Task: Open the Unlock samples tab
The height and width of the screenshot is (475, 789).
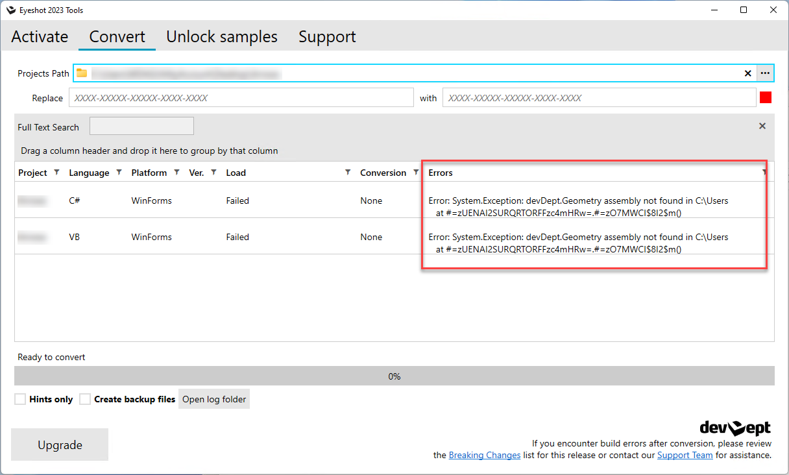Action: (x=222, y=36)
